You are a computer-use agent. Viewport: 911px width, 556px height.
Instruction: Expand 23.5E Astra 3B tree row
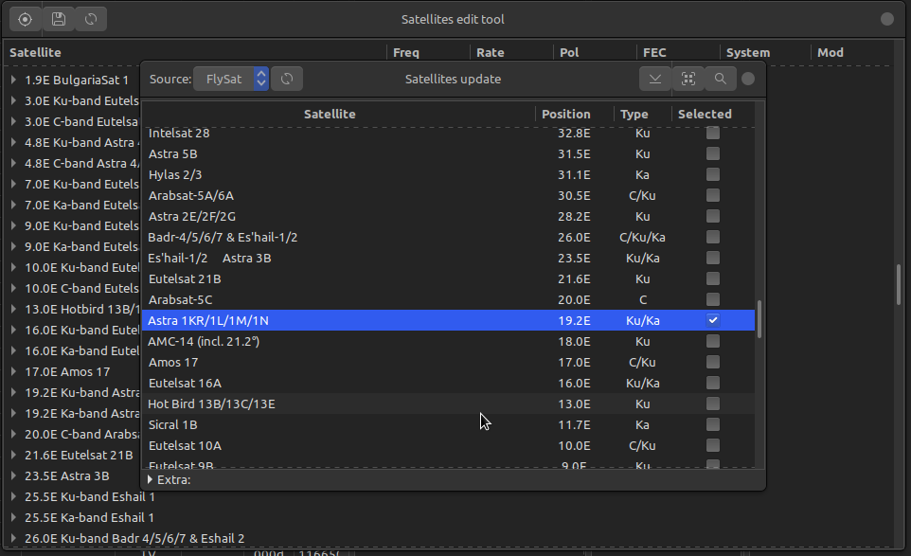tap(13, 475)
